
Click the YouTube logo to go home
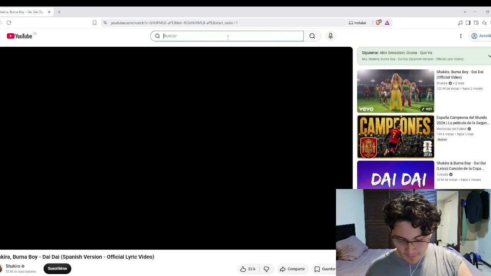point(19,36)
